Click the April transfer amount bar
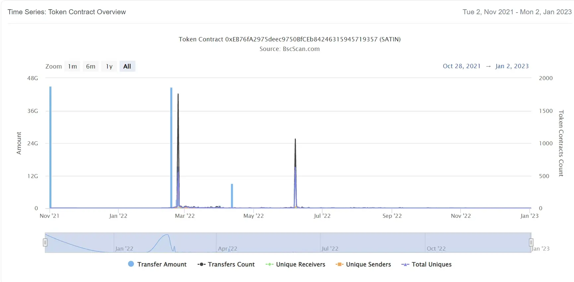This screenshot has width=574, height=282. tap(232, 196)
